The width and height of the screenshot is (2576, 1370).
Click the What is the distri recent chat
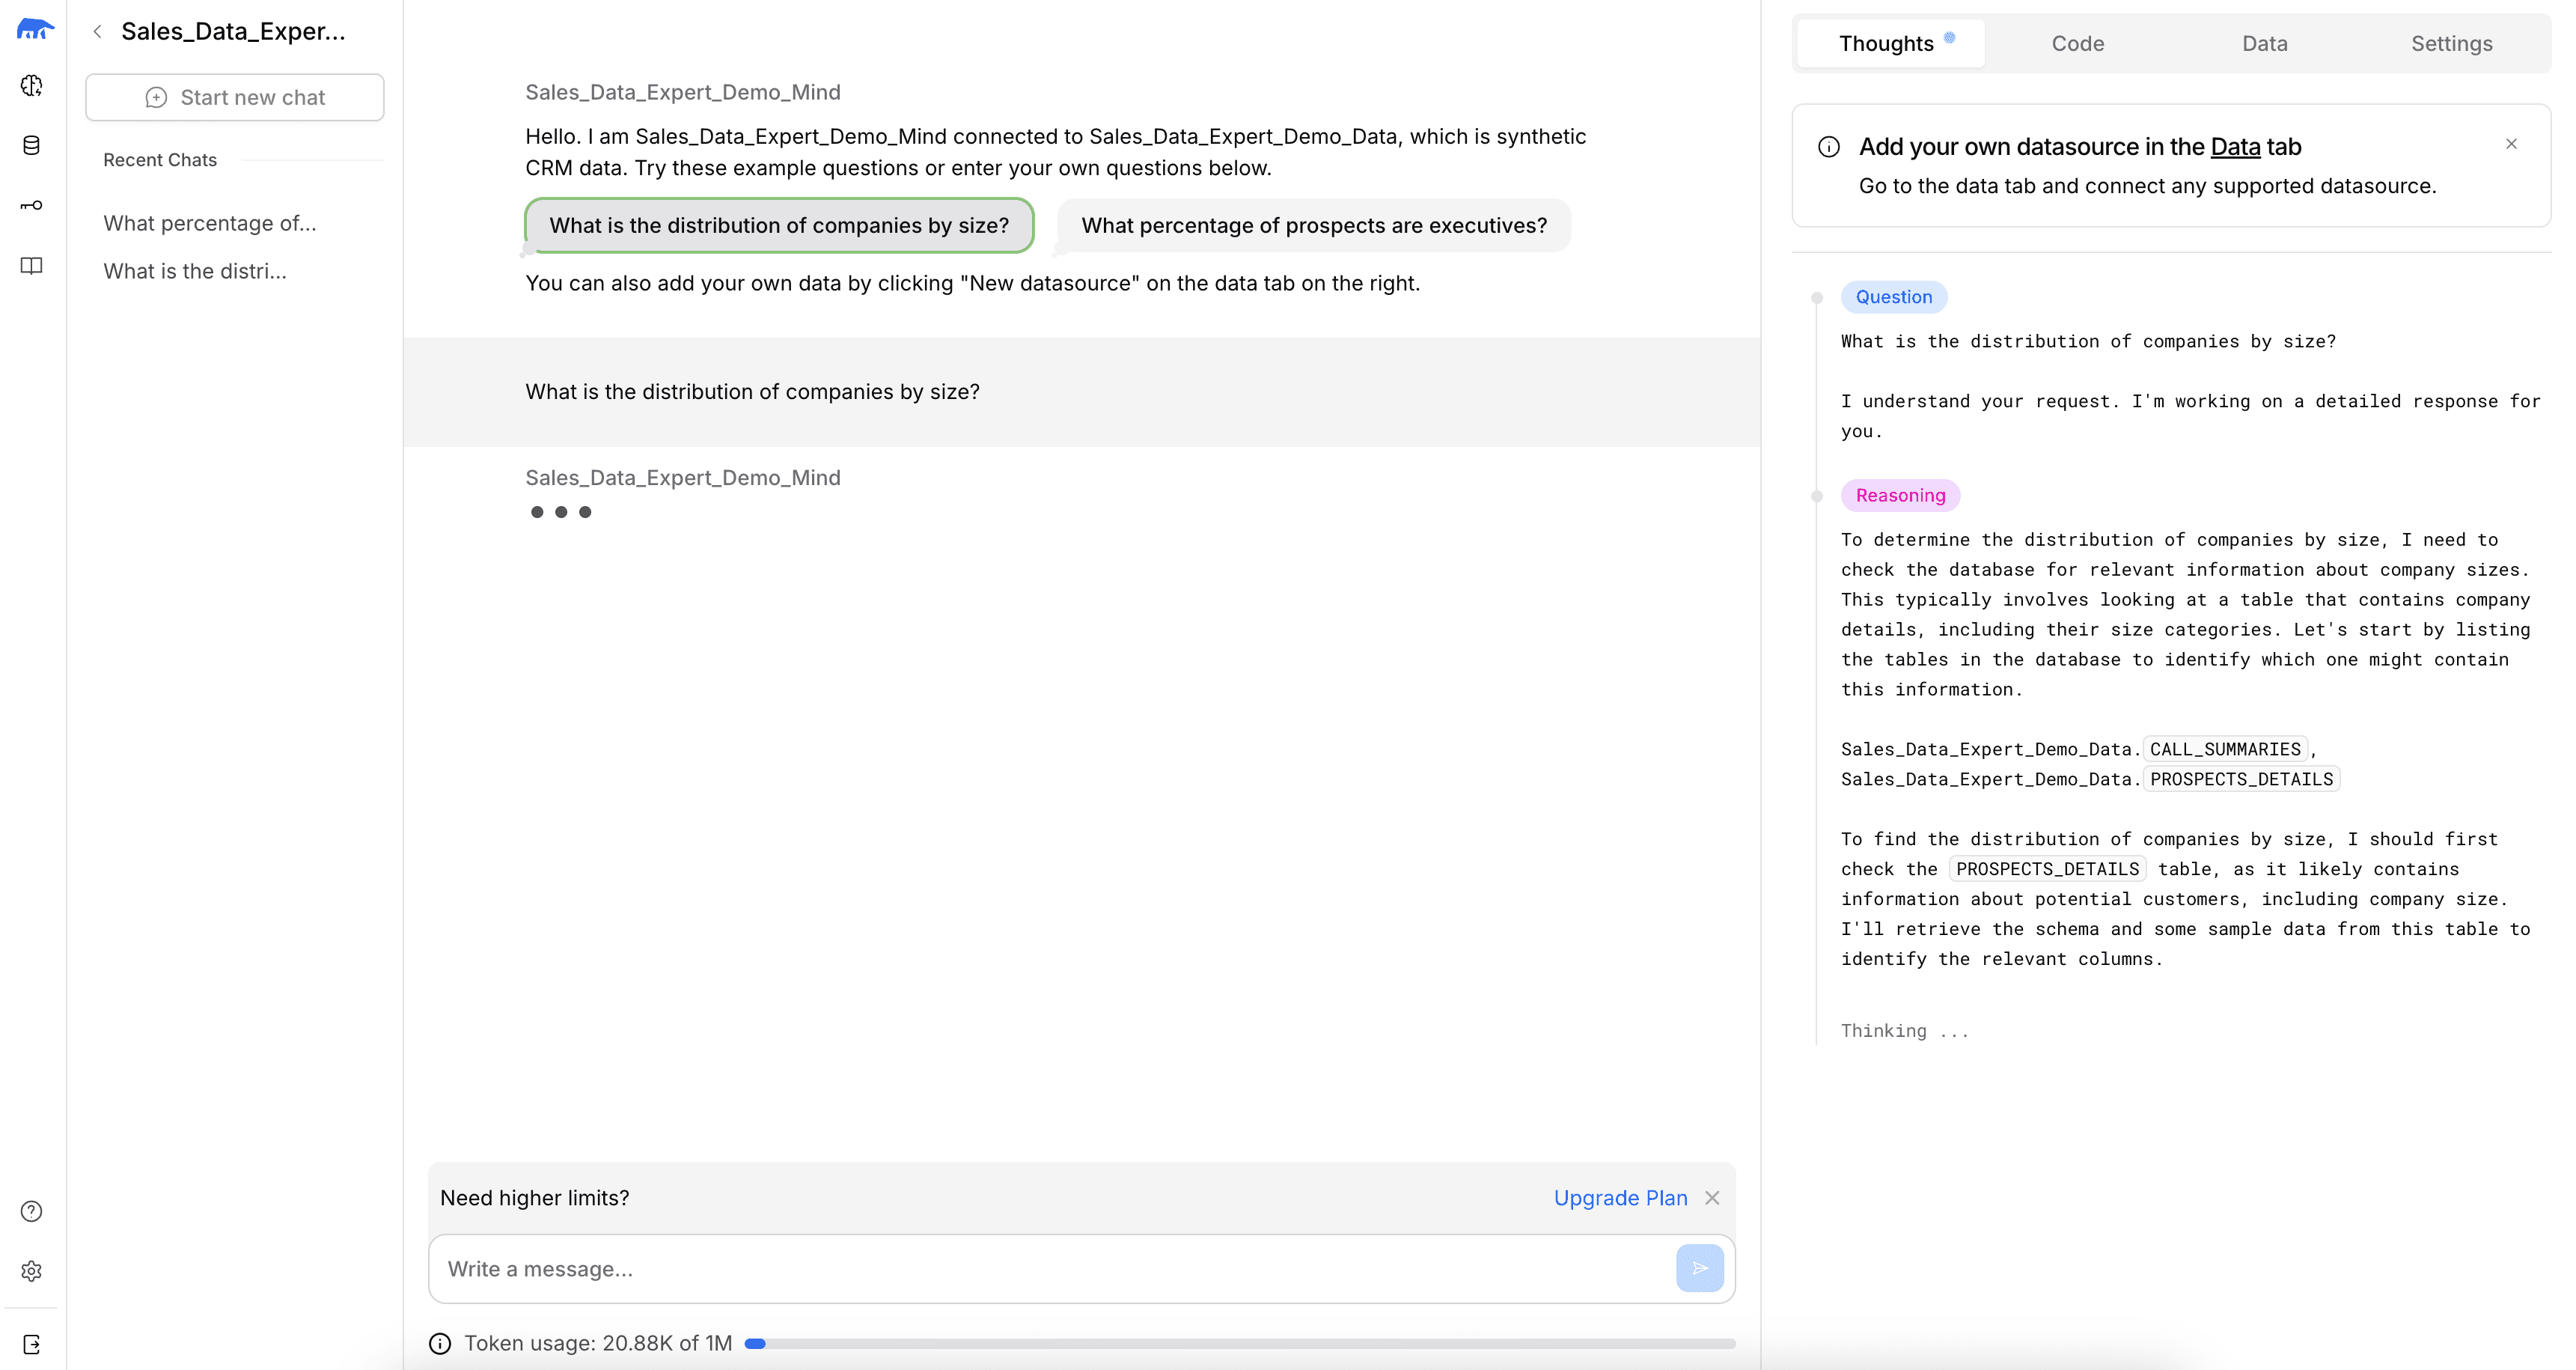(196, 271)
